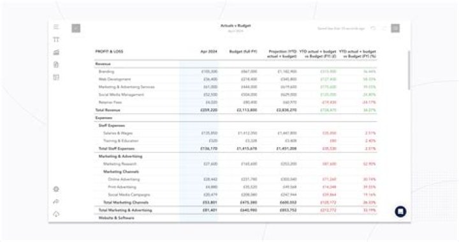Open the settings gear icon in sidebar

tap(56, 189)
